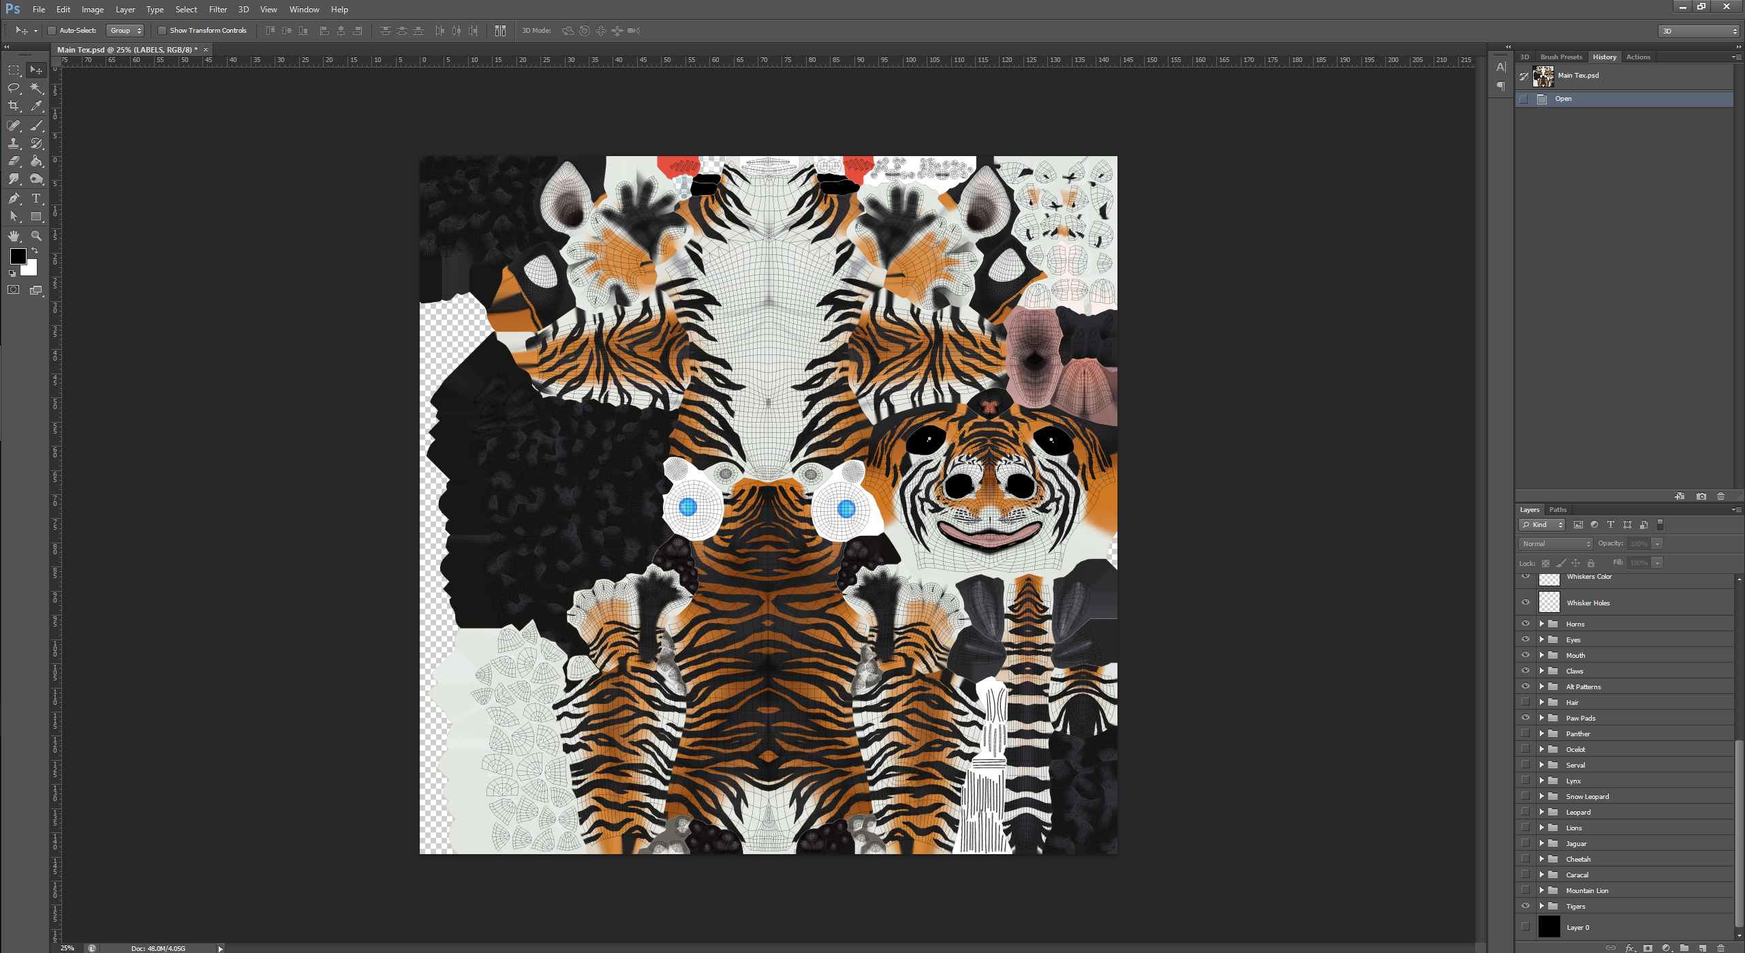The width and height of the screenshot is (1745, 953).
Task: Select the Crop tool
Action: coord(14,106)
